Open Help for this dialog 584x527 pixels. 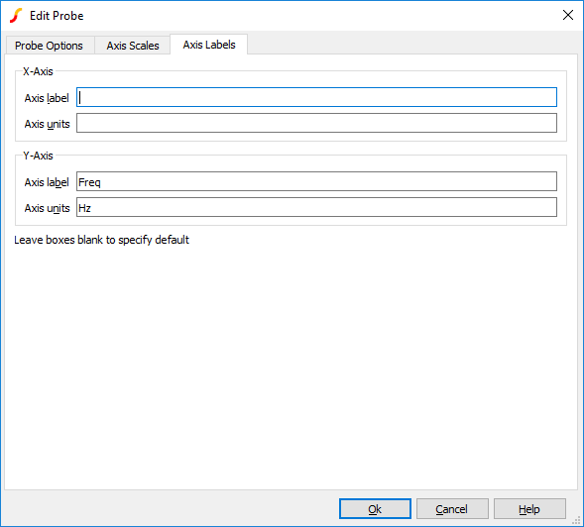click(x=529, y=509)
